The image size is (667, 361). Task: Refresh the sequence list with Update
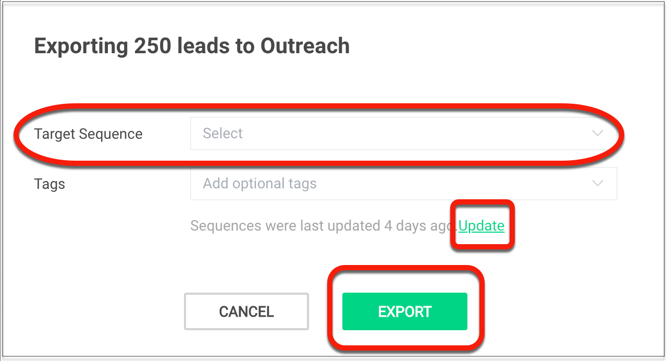[481, 226]
